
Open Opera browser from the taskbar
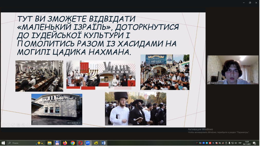(x=80, y=143)
